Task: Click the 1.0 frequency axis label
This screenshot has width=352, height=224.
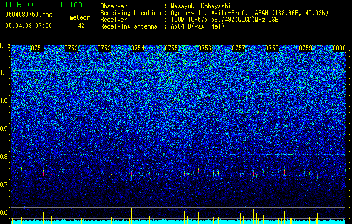Action: coord(4,101)
